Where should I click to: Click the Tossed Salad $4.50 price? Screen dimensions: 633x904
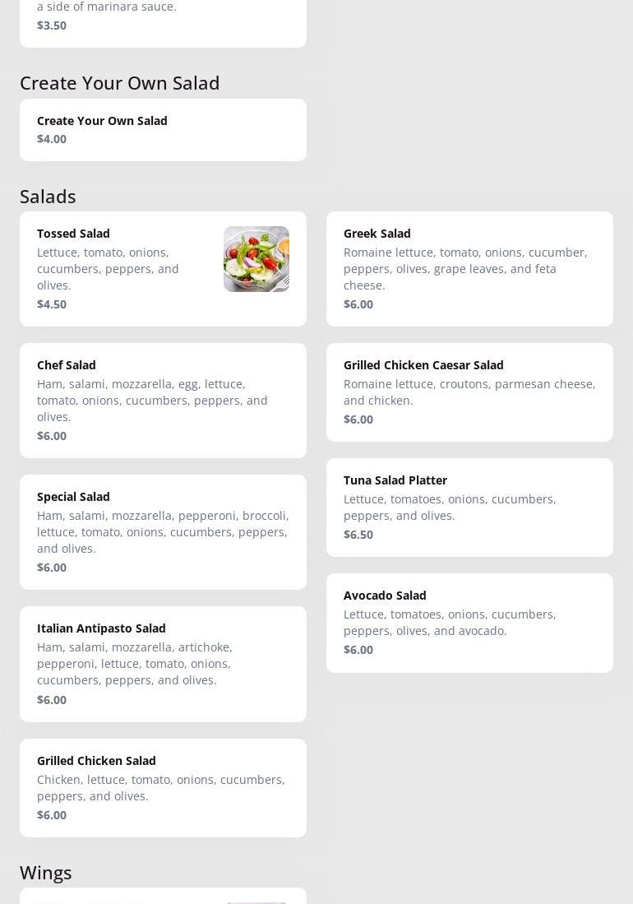pos(52,304)
